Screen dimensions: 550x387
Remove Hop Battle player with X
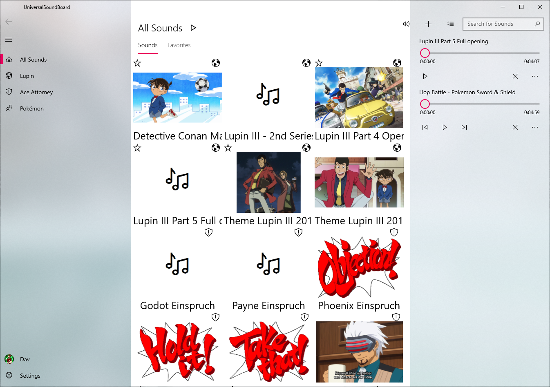pos(515,127)
